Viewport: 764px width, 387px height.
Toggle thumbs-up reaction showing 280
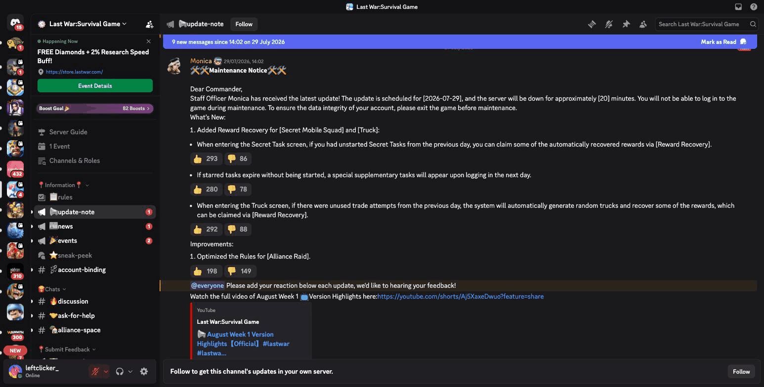click(x=206, y=190)
